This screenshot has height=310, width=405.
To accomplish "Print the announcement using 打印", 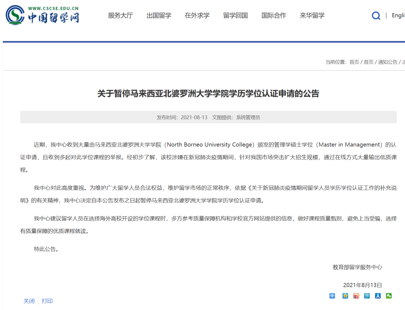I will 48,301.
